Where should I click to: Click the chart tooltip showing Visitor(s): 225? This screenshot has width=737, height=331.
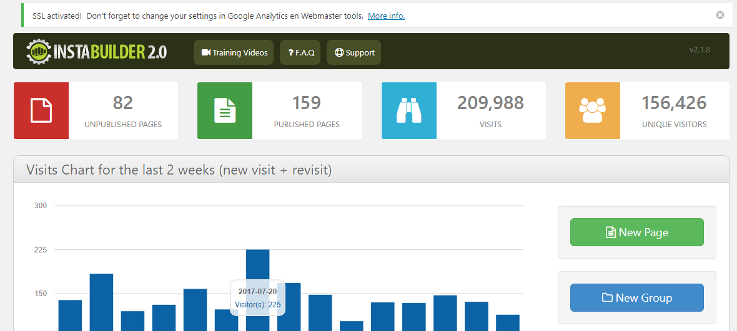257,298
